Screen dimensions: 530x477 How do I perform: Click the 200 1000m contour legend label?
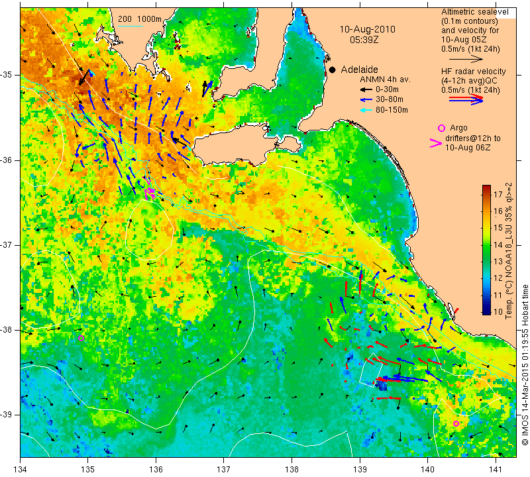[x=140, y=19]
